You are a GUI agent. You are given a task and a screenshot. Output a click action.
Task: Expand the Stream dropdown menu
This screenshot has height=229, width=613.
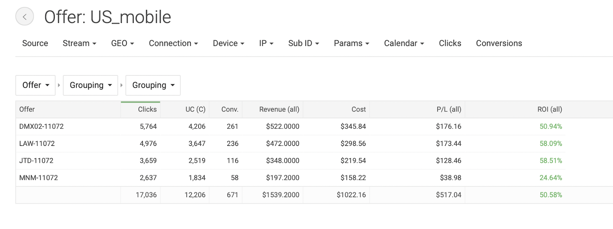pos(79,43)
